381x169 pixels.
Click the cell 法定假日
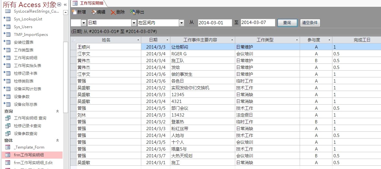click(x=268, y=115)
